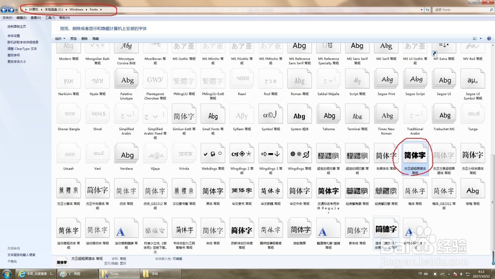Select the Tahoma font icon
The width and height of the screenshot is (495, 279).
tap(328, 114)
